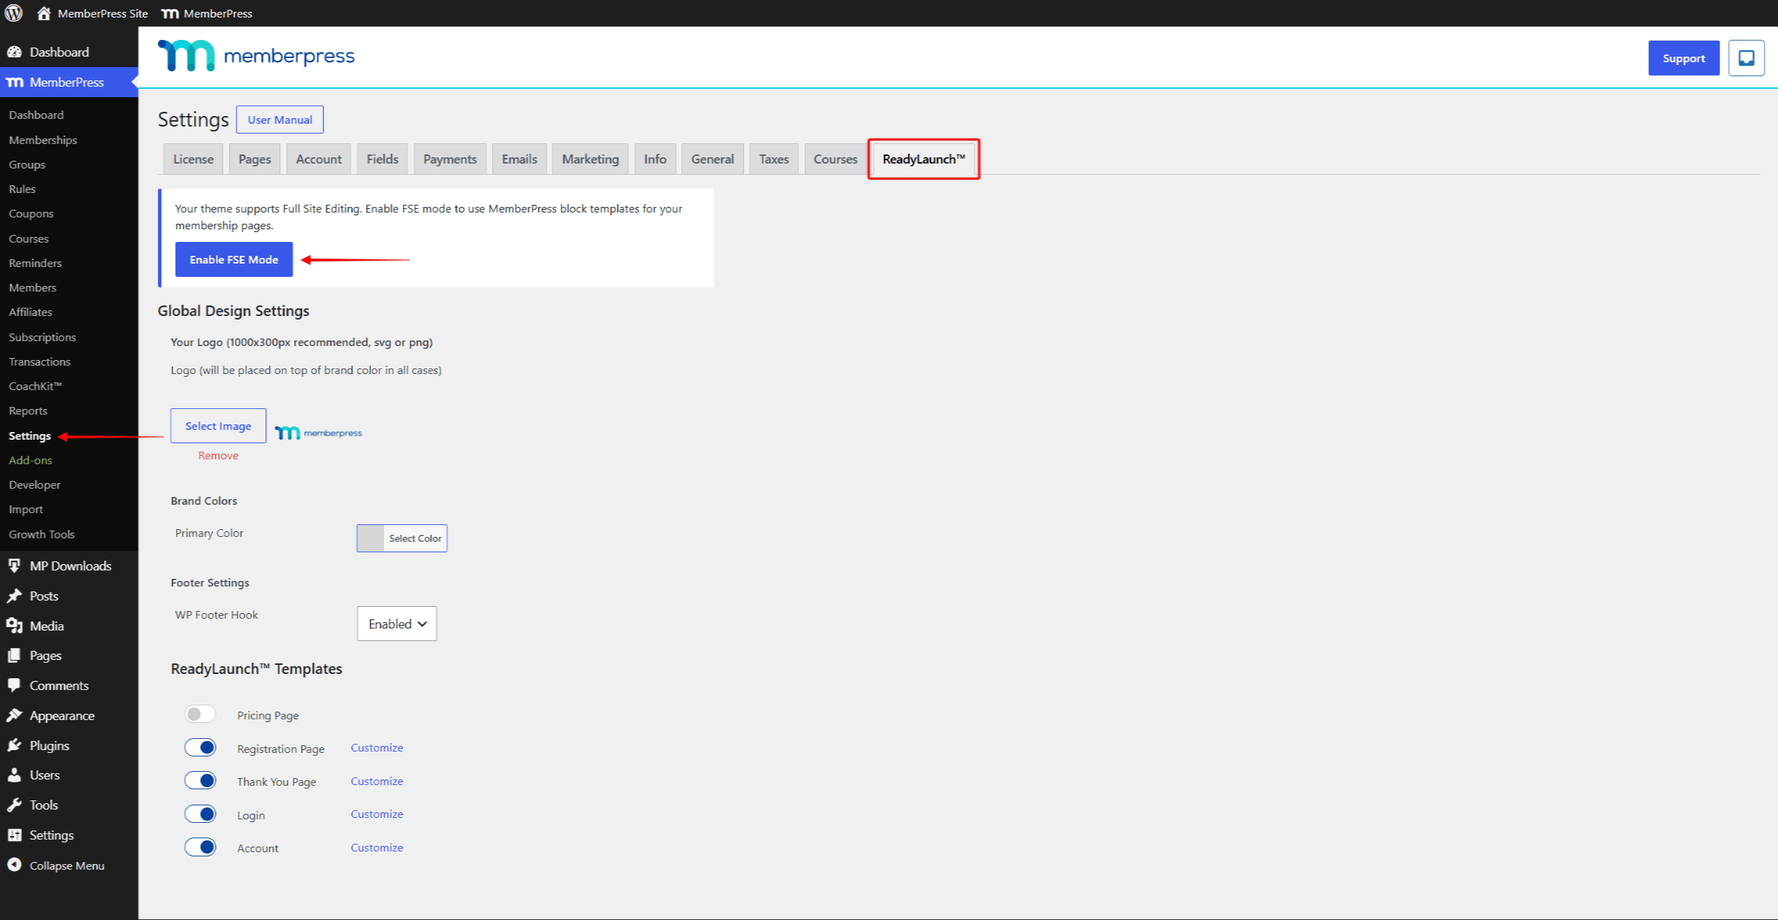This screenshot has height=920, width=1778.
Task: Open the Info tab
Action: click(655, 159)
